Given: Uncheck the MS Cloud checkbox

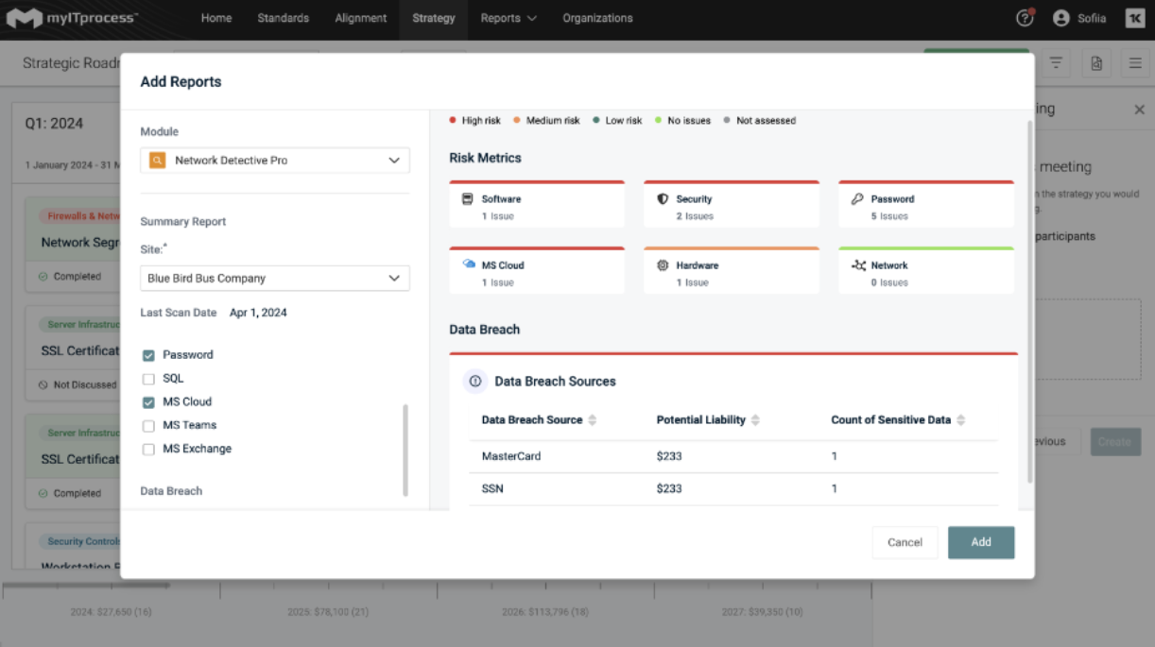Looking at the screenshot, I should click(148, 402).
